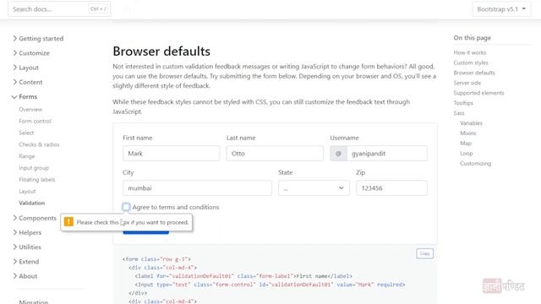Viewport: 541px width, 304px height.
Task: Expand the Utilities section
Action: click(27, 247)
